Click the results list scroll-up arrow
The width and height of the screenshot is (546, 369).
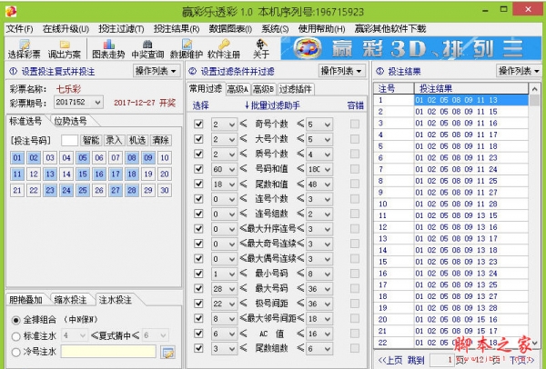534,89
